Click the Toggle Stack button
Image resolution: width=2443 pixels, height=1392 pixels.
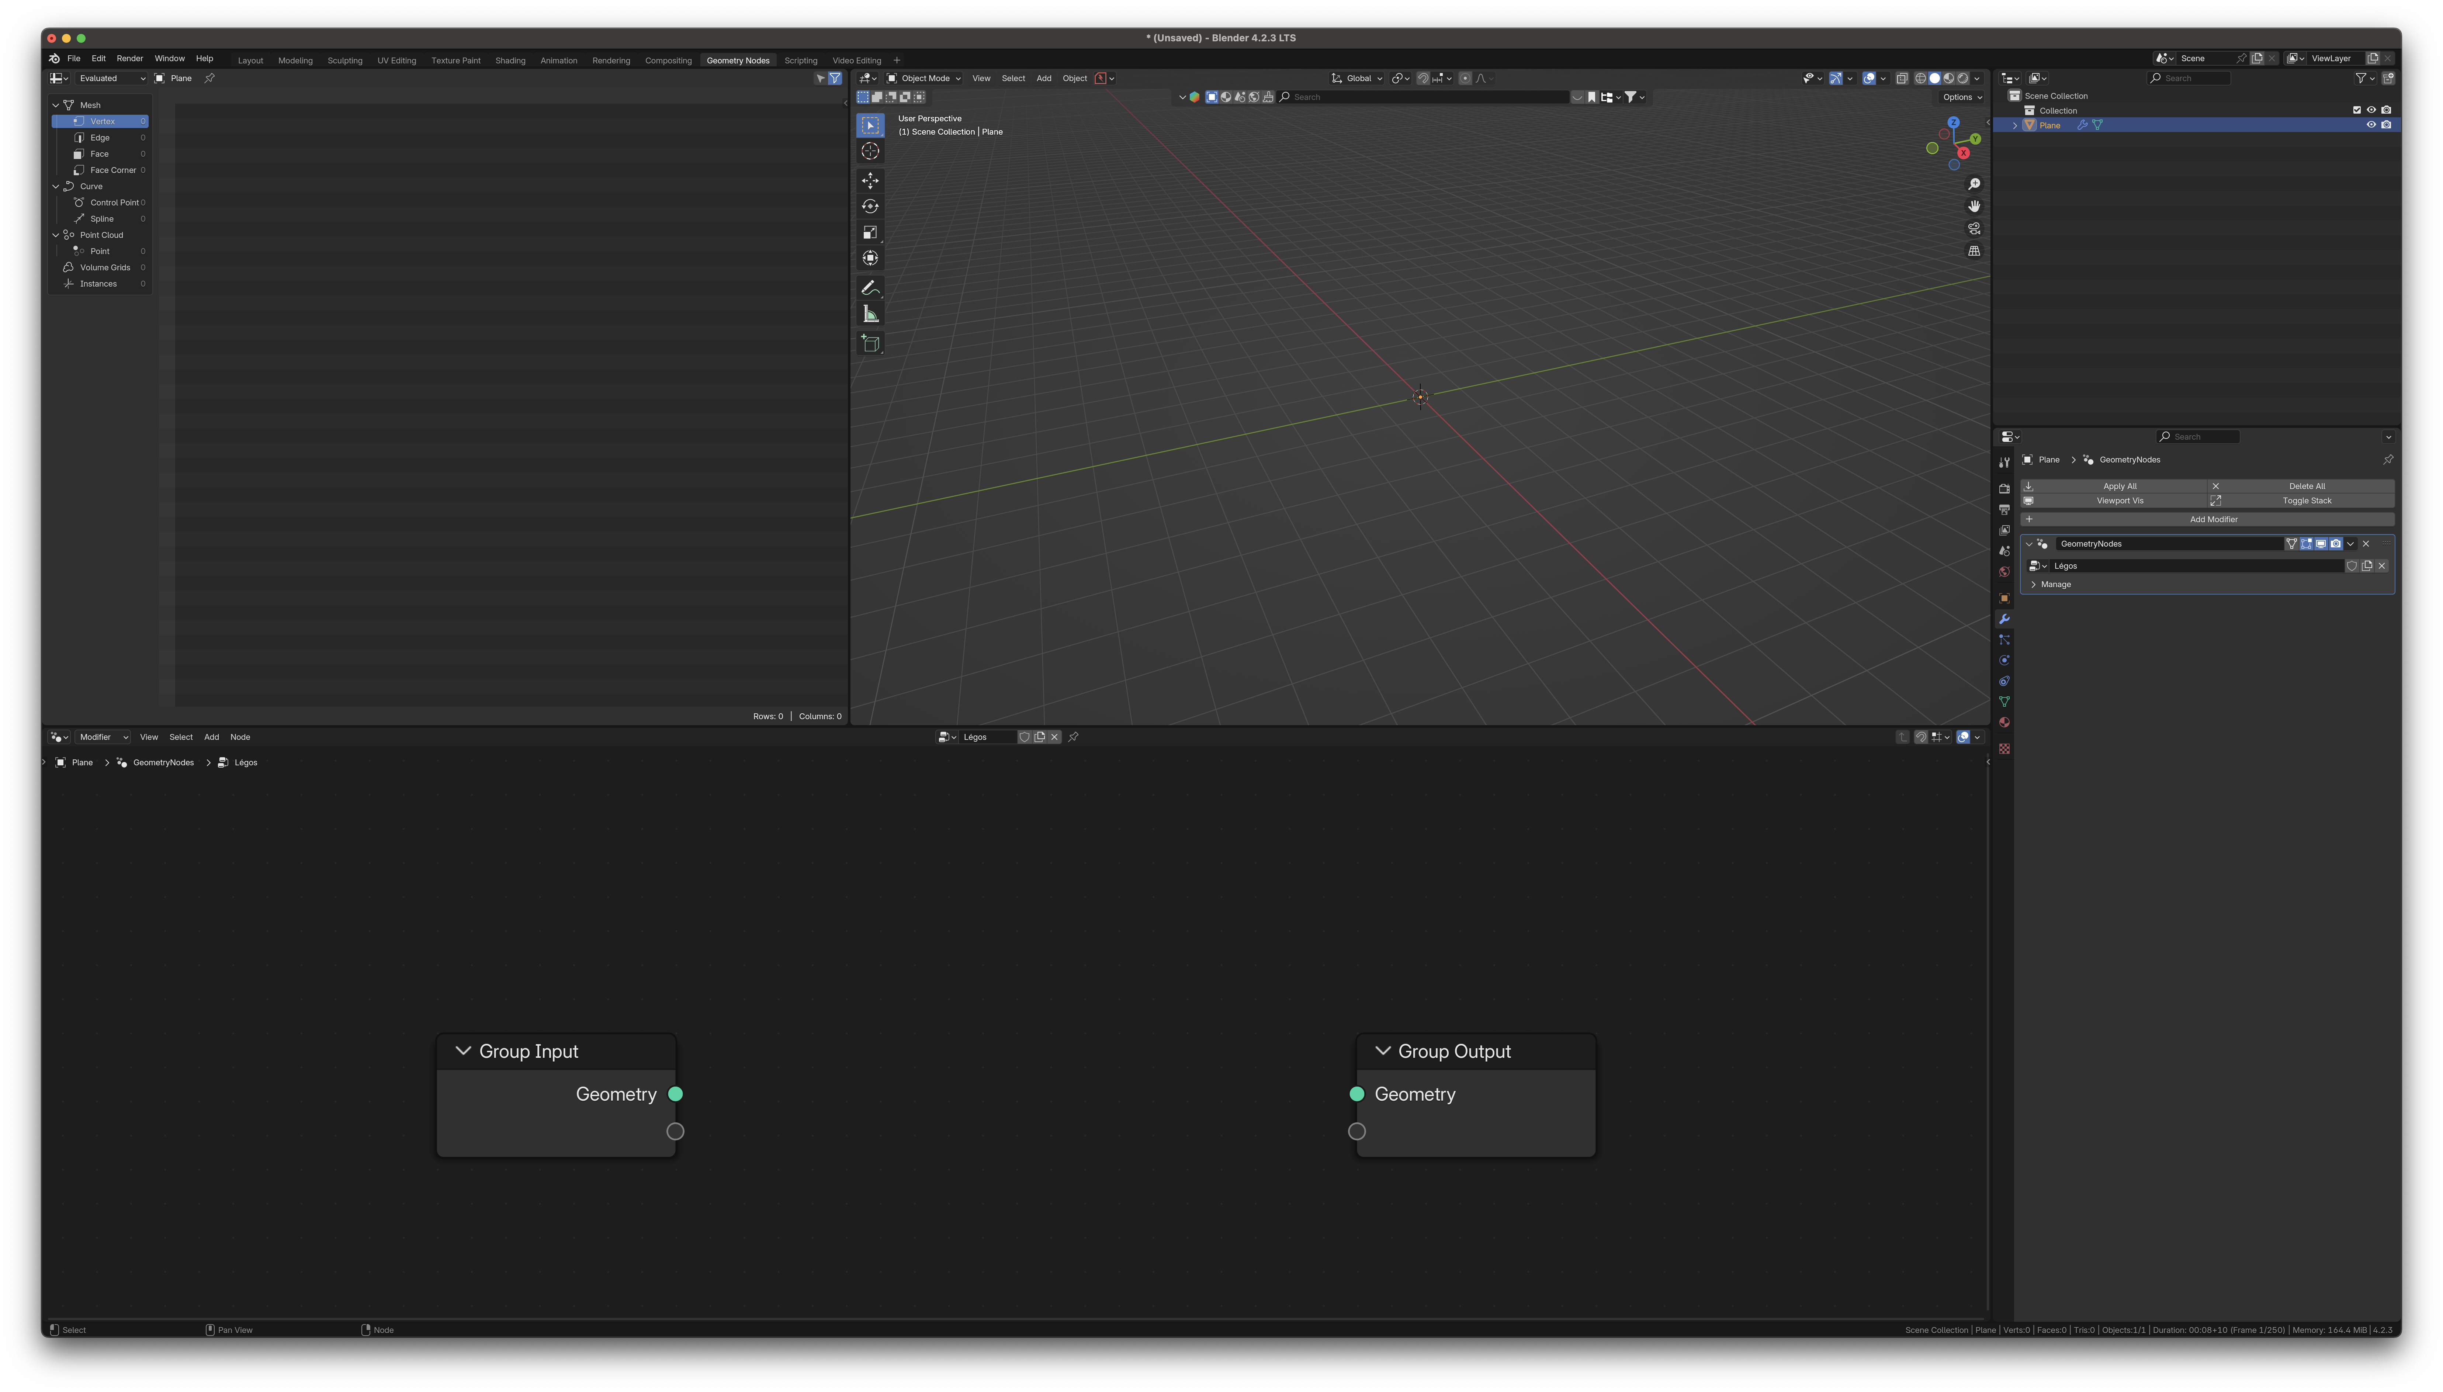pyautogui.click(x=2301, y=501)
